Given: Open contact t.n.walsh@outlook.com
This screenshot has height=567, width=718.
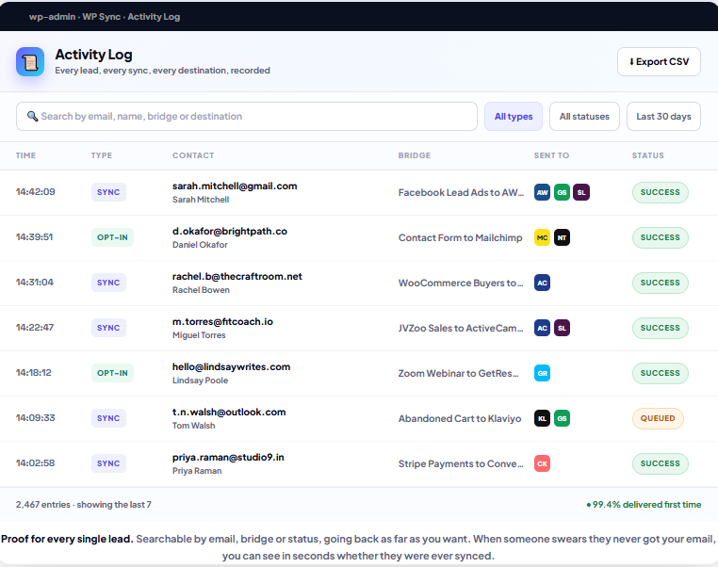Looking at the screenshot, I should [x=229, y=413].
